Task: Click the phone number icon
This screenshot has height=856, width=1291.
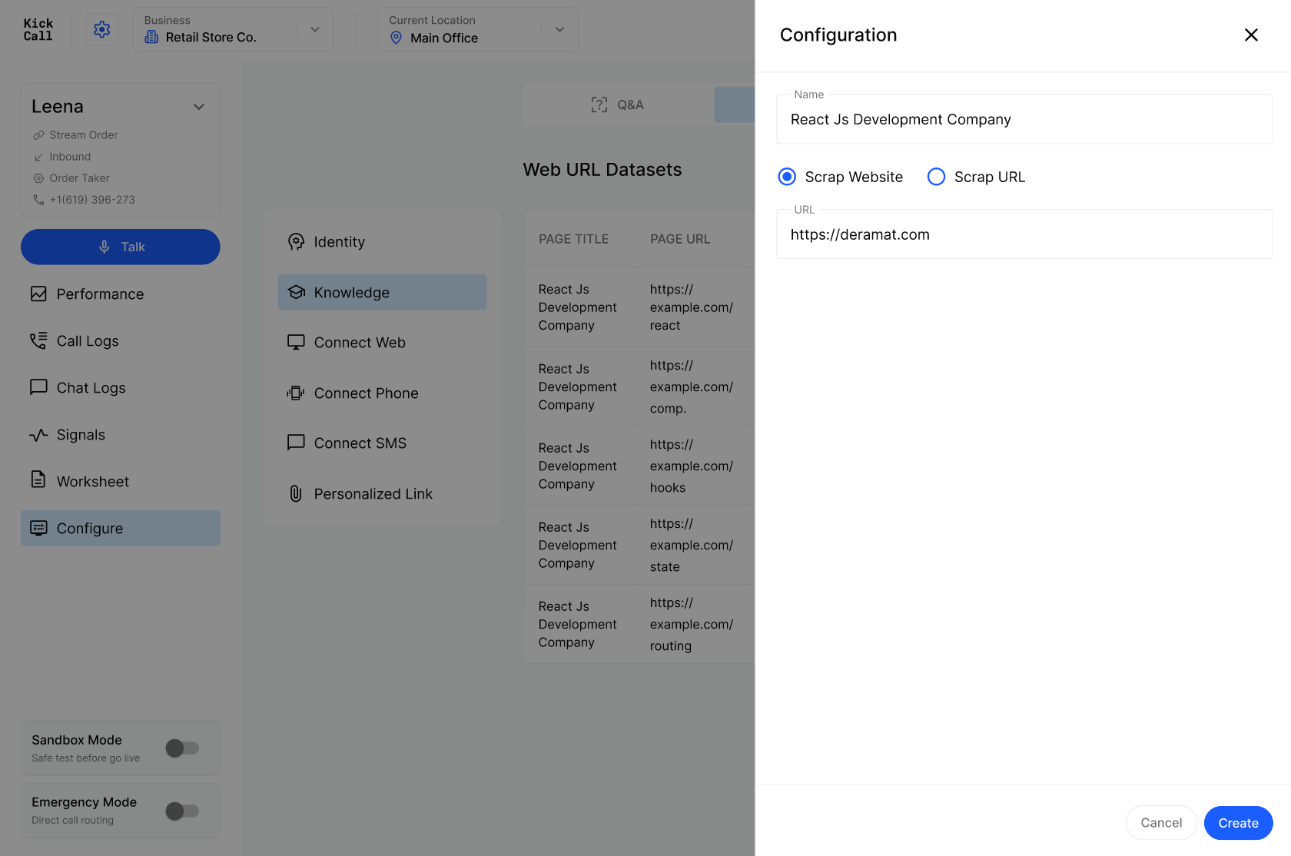Action: coord(38,200)
